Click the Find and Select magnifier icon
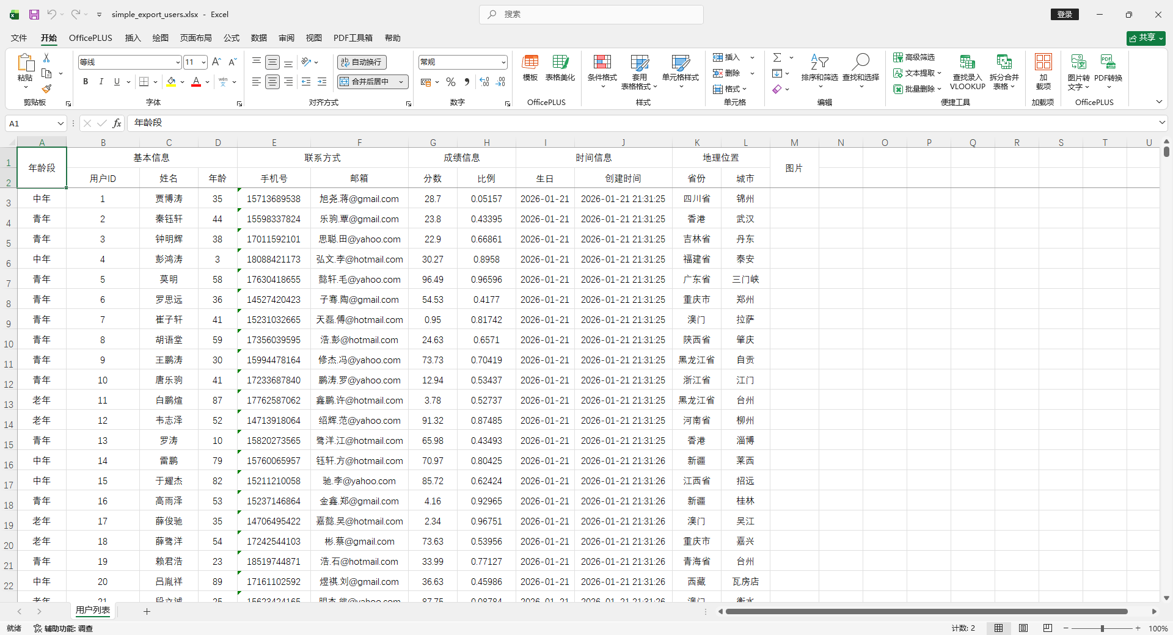The image size is (1173, 635). (x=860, y=63)
